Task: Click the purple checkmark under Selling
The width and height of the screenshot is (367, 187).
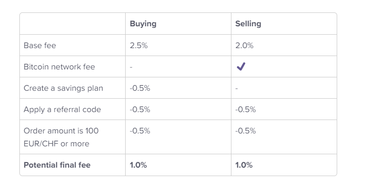Action: [x=241, y=66]
